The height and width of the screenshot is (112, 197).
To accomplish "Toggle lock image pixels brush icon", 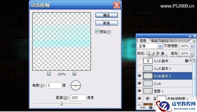I will [153, 53].
